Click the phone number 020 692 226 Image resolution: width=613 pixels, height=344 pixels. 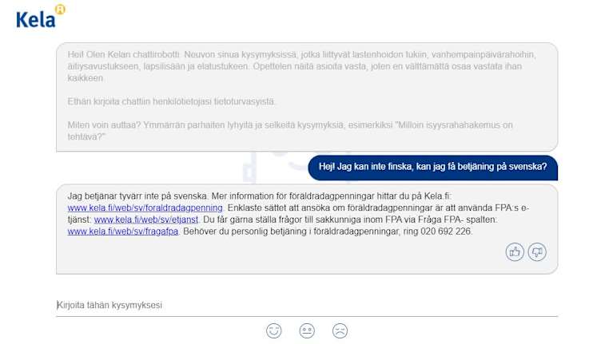[x=446, y=231]
